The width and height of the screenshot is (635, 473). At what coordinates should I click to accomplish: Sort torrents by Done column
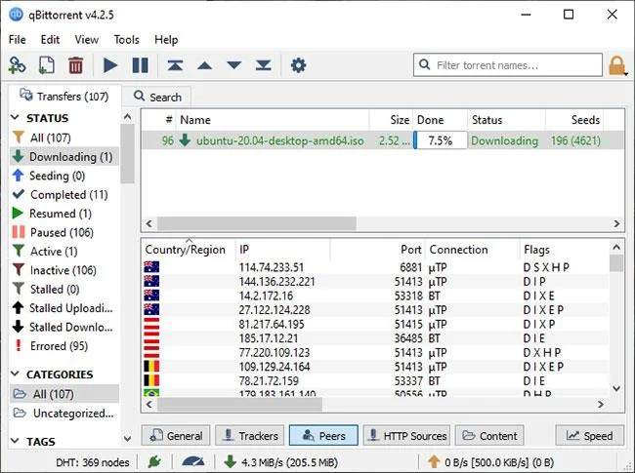coord(441,120)
